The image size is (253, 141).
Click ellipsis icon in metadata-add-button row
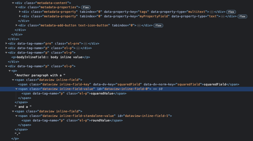139,26
